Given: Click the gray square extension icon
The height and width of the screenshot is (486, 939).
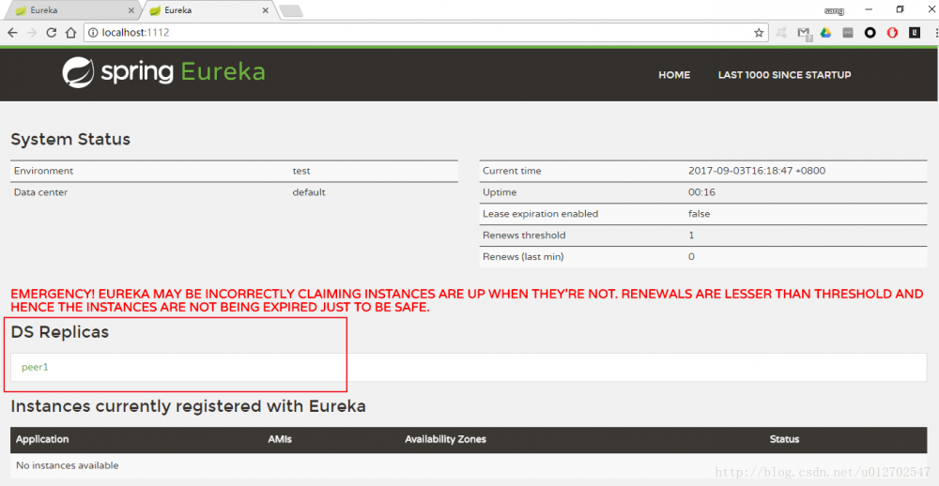Looking at the screenshot, I should 847,33.
